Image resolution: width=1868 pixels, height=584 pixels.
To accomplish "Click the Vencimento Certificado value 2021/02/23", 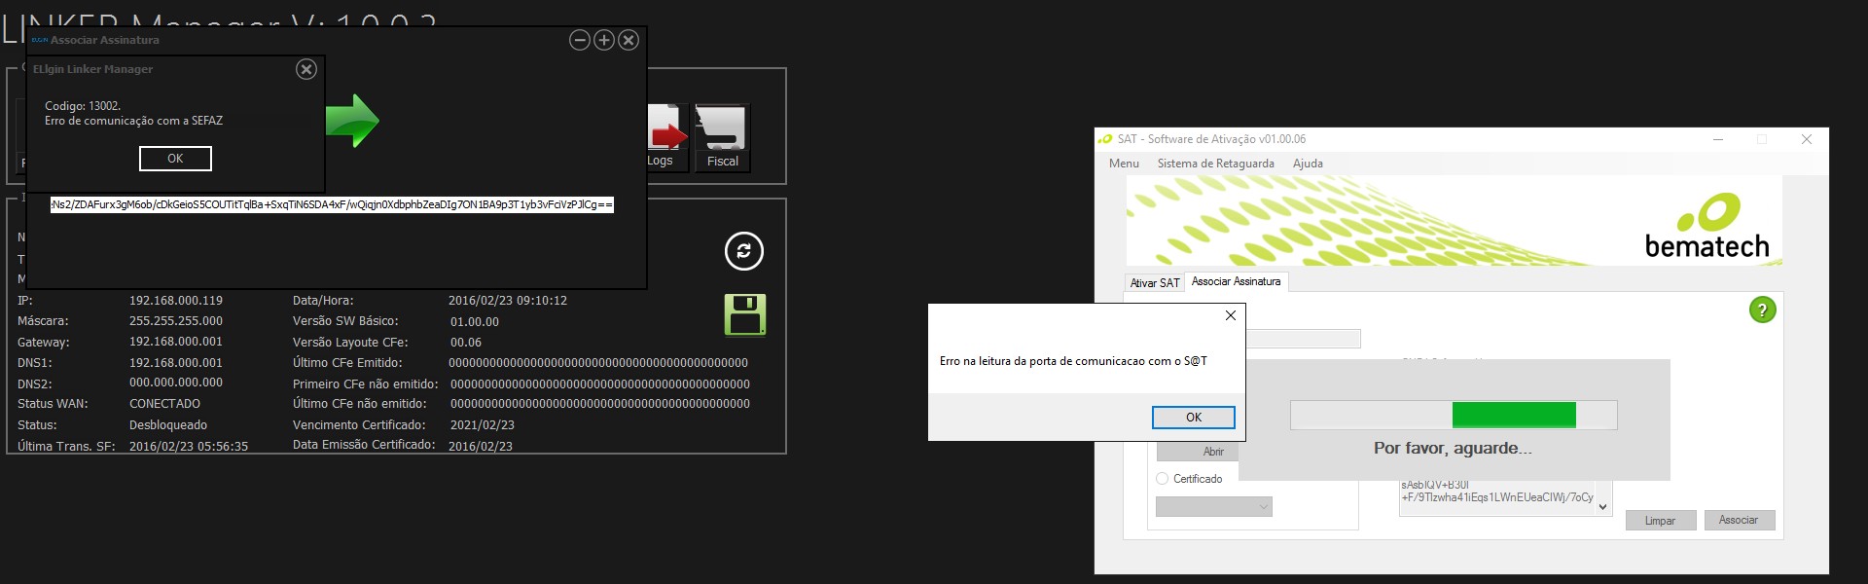I will (483, 425).
